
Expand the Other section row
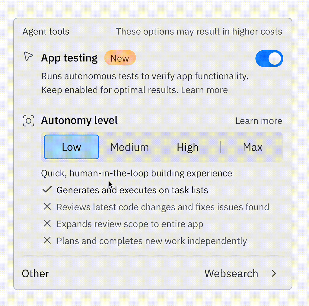(36, 273)
